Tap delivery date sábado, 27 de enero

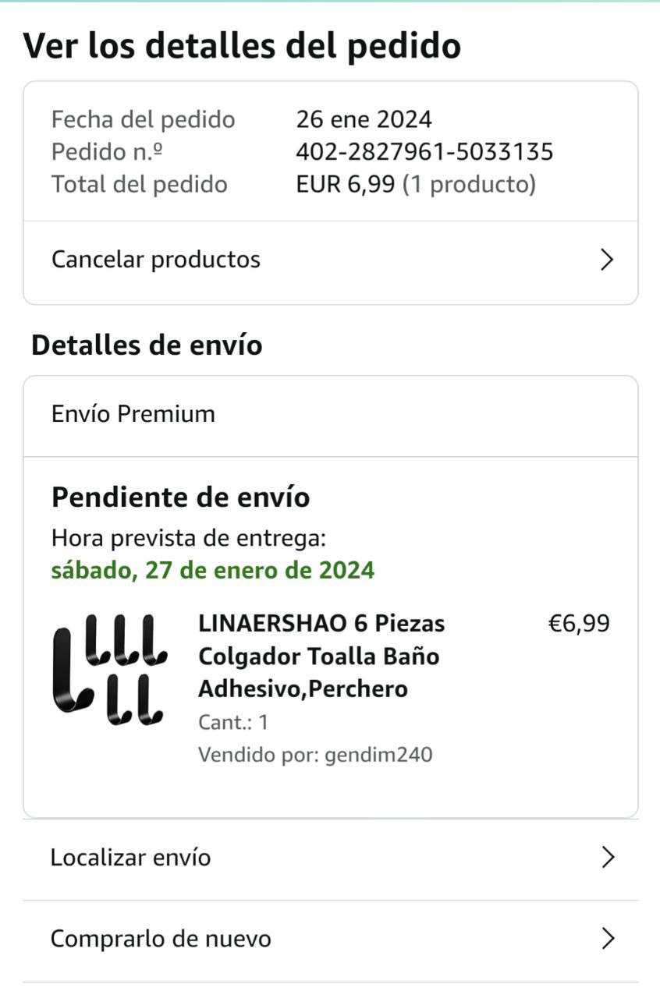click(213, 570)
